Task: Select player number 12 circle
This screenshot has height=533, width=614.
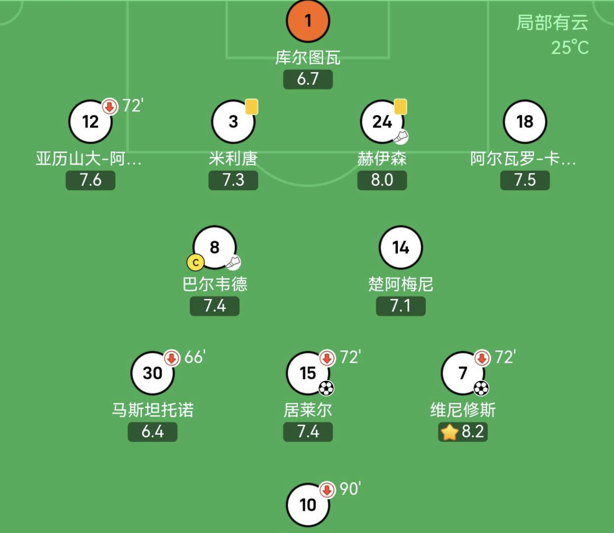Action: click(90, 122)
